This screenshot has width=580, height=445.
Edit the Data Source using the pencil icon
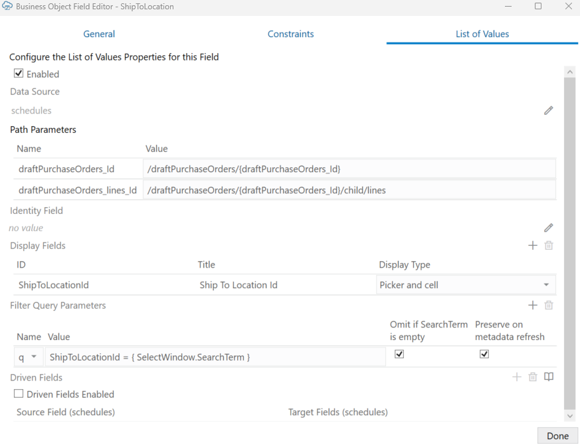click(x=548, y=110)
